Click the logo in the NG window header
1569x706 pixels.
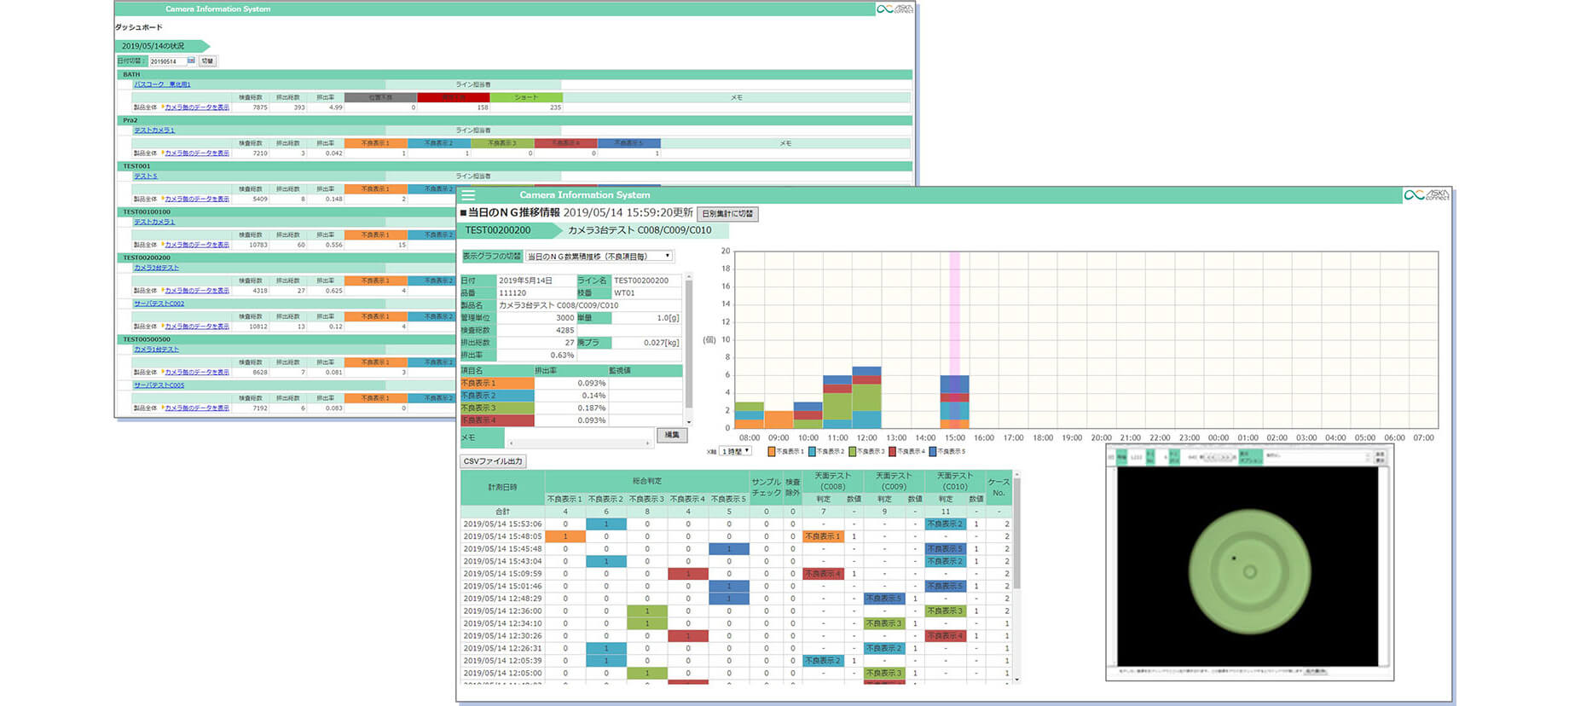click(x=1426, y=195)
